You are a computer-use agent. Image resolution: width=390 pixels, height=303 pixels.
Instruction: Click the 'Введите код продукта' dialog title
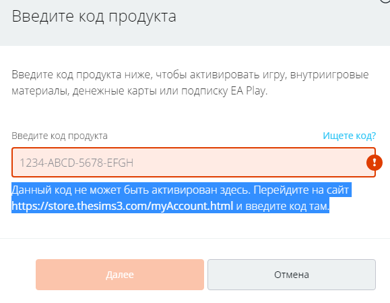(x=94, y=16)
